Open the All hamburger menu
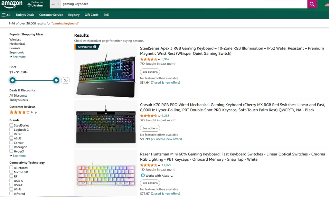This screenshot has height=197, width=329. (x=6, y=15)
